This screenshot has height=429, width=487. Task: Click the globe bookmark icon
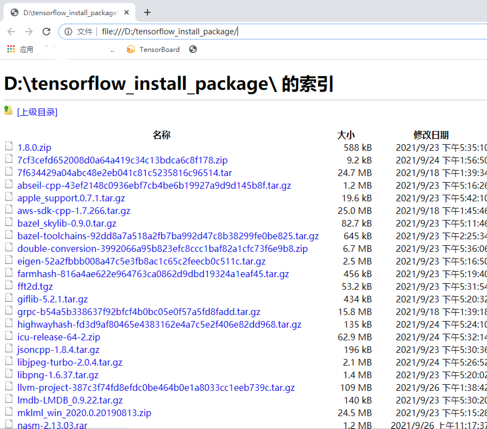point(193,49)
